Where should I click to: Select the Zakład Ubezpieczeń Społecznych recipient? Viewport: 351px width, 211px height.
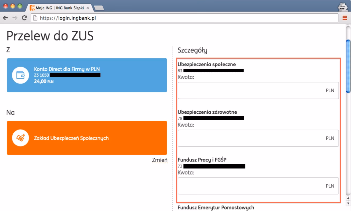[x=87, y=138]
